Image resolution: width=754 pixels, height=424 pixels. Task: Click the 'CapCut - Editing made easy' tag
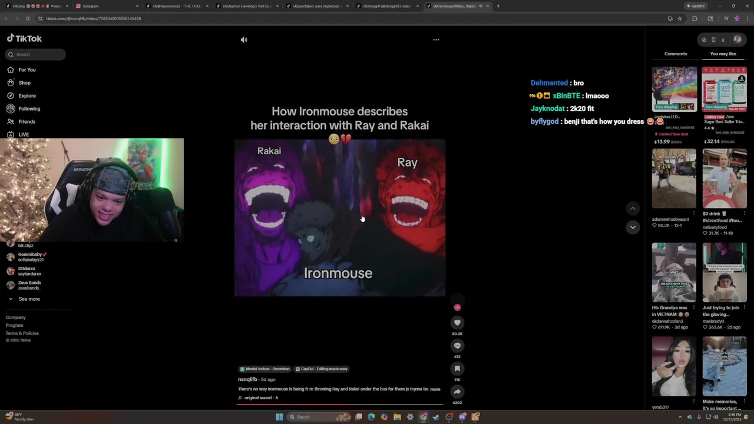point(322,369)
